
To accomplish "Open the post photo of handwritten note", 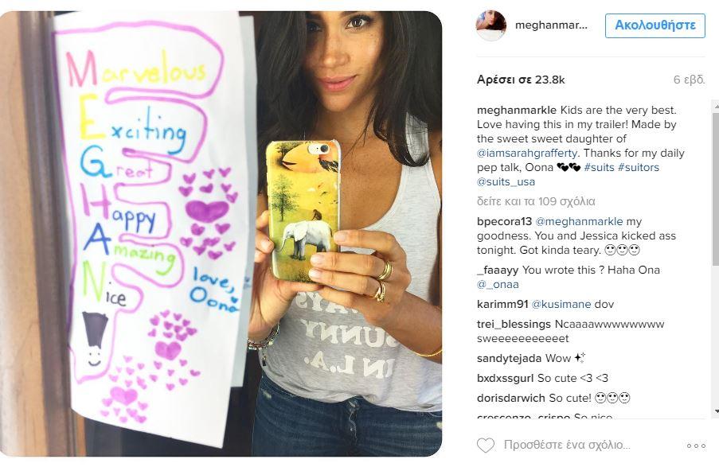I will click(221, 234).
